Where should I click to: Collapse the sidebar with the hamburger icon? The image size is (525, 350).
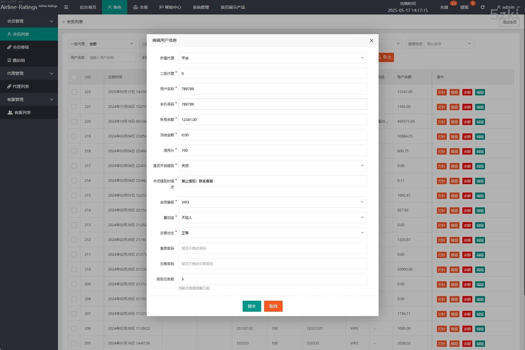coord(66,7)
